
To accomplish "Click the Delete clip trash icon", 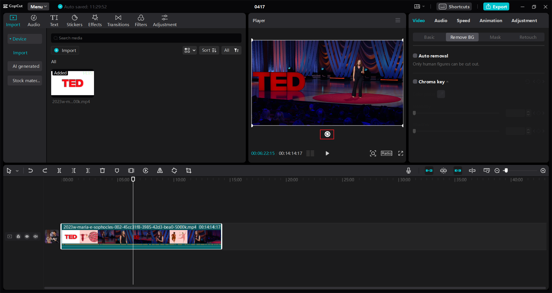I will 102,170.
